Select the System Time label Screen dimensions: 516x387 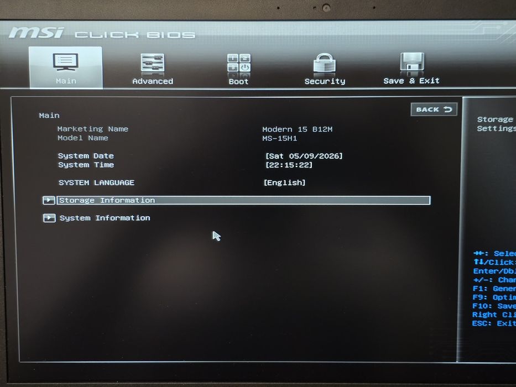click(86, 165)
